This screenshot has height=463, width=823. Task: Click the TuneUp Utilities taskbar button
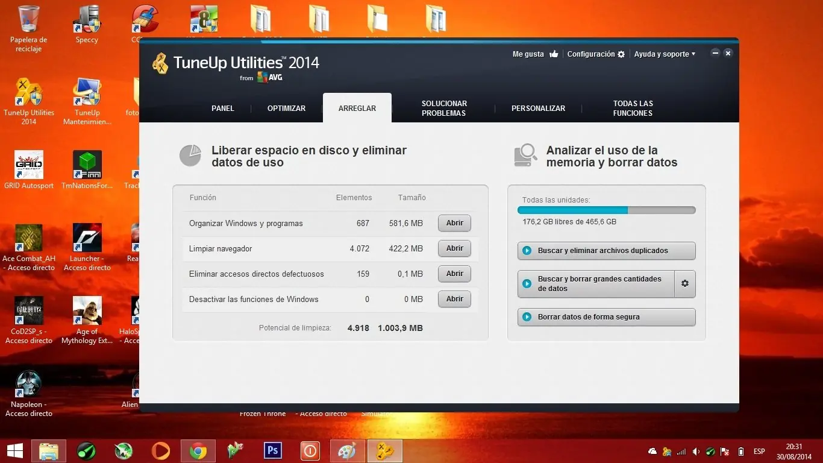coord(385,450)
